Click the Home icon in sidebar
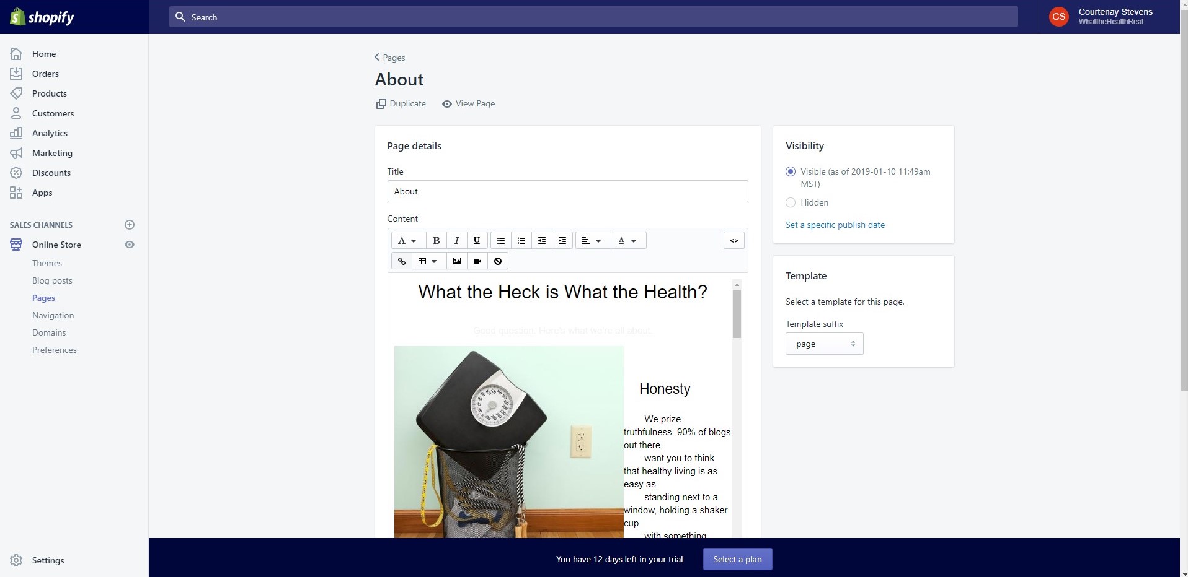Image resolution: width=1188 pixels, height=577 pixels. point(16,54)
